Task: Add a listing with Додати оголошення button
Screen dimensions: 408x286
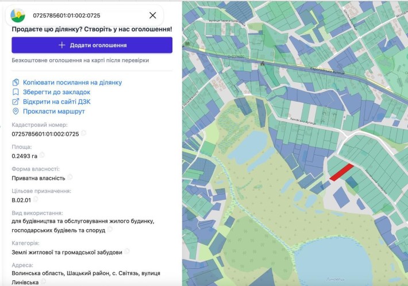Action: click(x=92, y=45)
